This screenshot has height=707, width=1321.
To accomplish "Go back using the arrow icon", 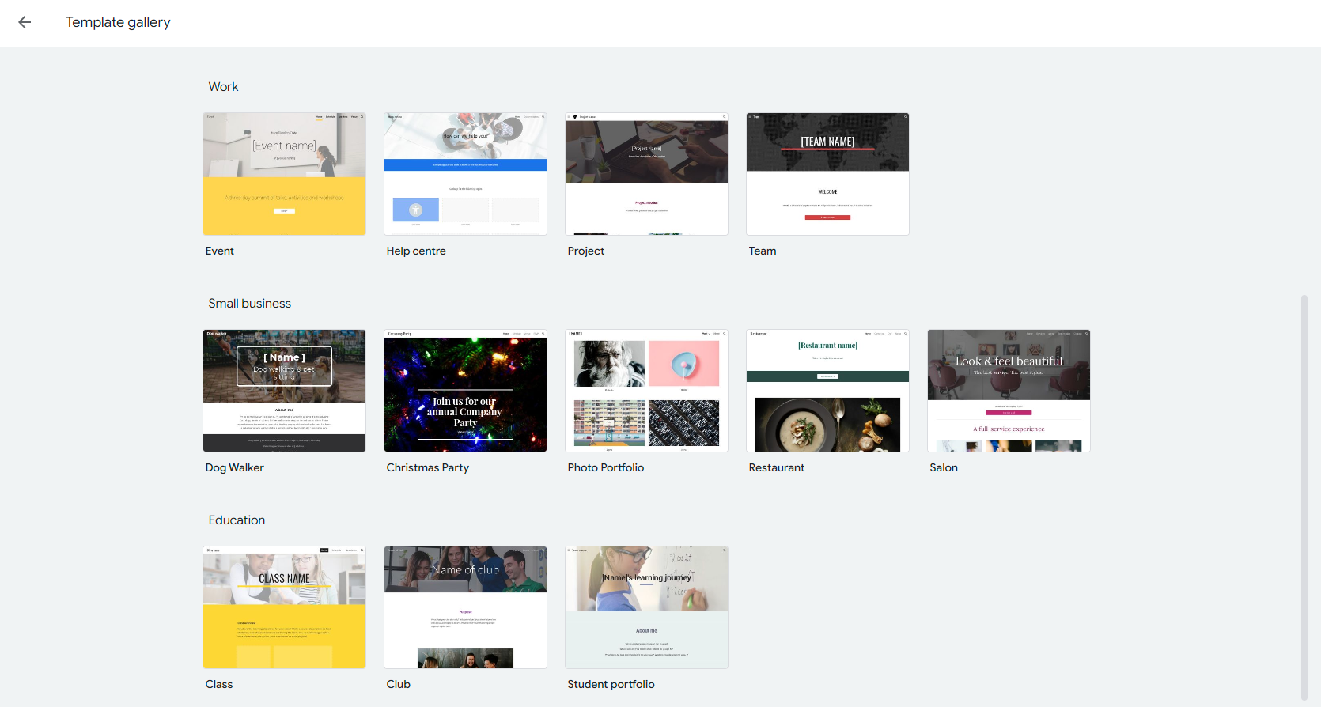I will coord(25,22).
